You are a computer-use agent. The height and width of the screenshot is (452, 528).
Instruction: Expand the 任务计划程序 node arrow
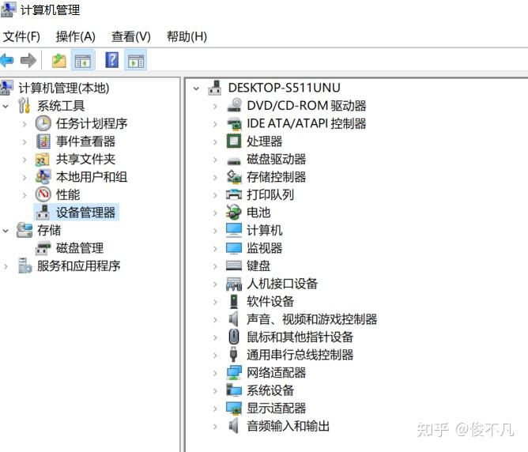[x=25, y=124]
